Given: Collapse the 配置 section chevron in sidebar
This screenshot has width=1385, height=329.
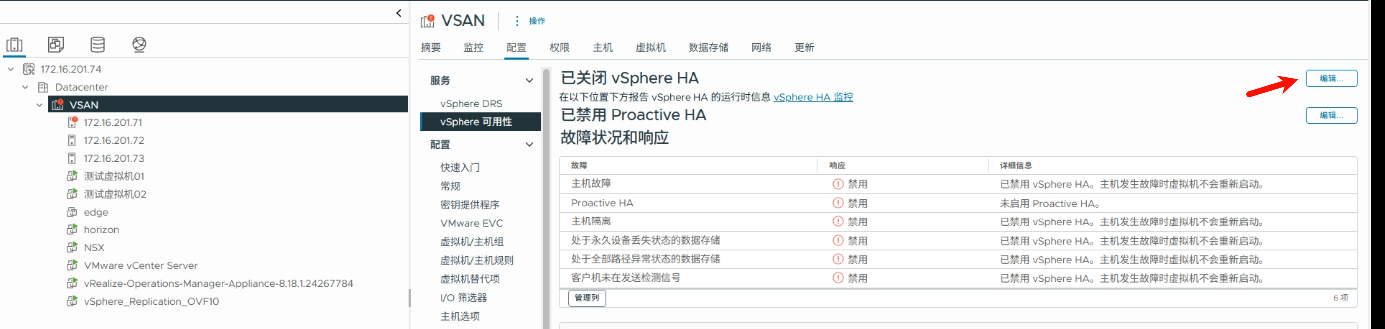Looking at the screenshot, I should pyautogui.click(x=529, y=145).
